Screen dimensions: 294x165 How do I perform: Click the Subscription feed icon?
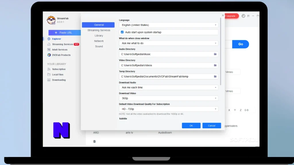tap(49, 69)
